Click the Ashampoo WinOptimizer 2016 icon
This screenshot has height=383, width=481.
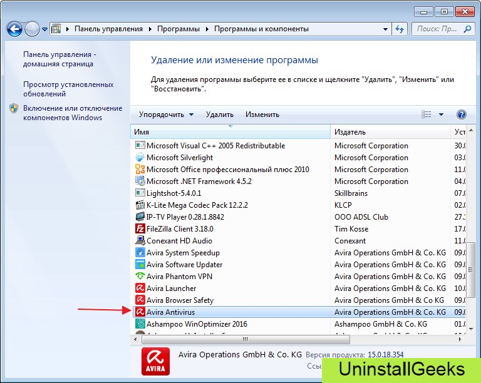click(x=140, y=324)
